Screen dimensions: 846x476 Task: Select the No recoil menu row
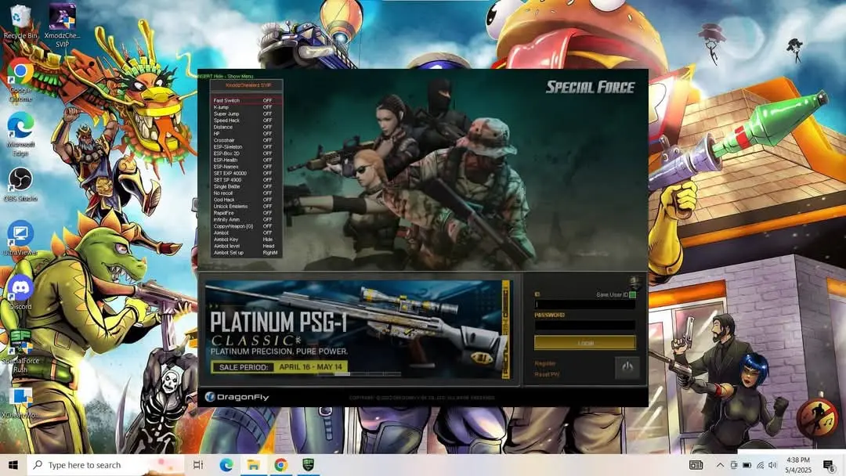[246, 193]
